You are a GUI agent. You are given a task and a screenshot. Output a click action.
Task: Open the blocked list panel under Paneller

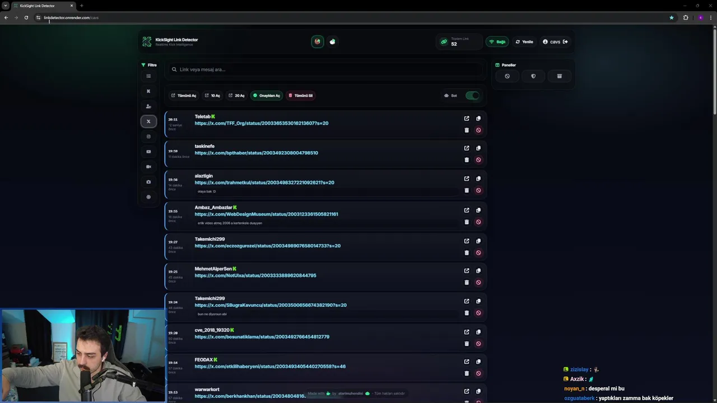pyautogui.click(x=507, y=76)
